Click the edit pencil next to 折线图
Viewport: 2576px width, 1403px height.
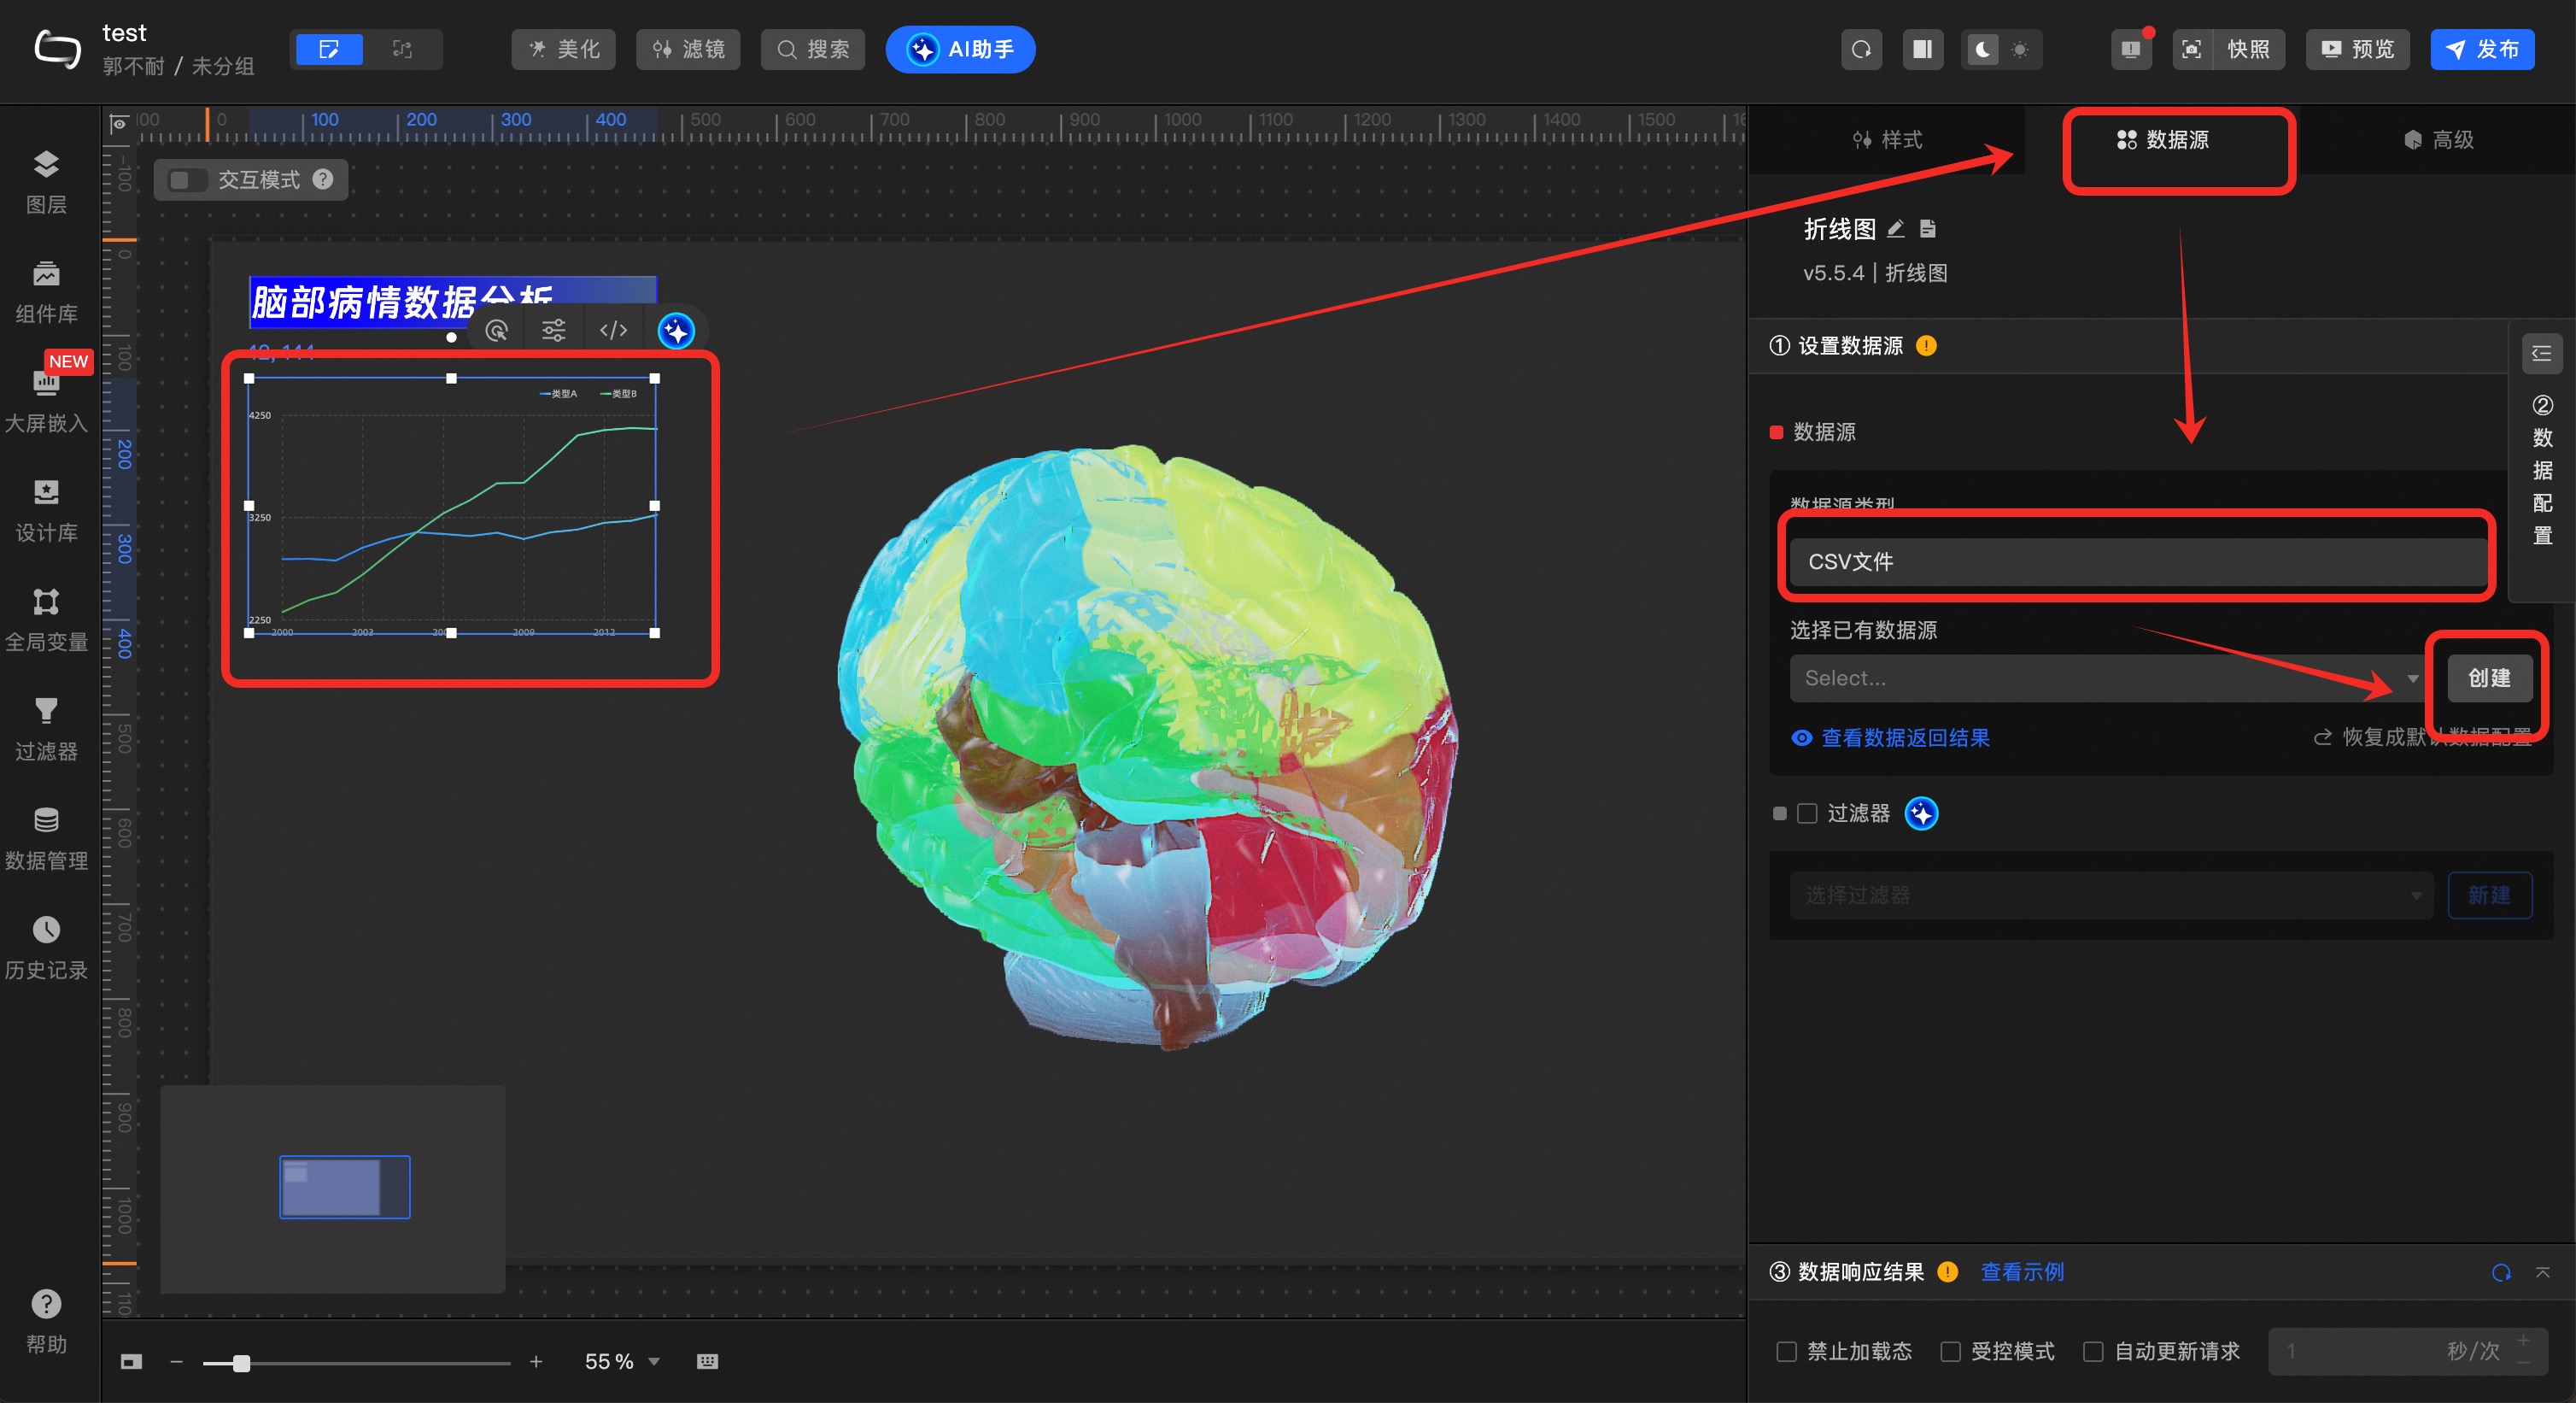[1895, 229]
